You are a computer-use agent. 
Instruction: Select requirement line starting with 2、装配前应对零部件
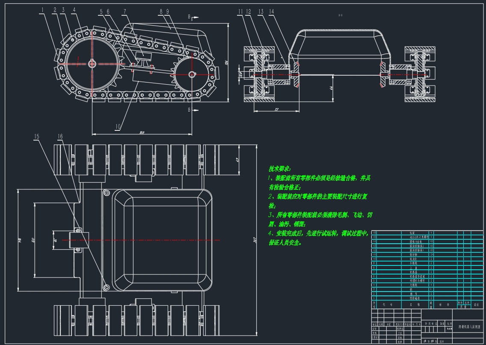pos(318,196)
